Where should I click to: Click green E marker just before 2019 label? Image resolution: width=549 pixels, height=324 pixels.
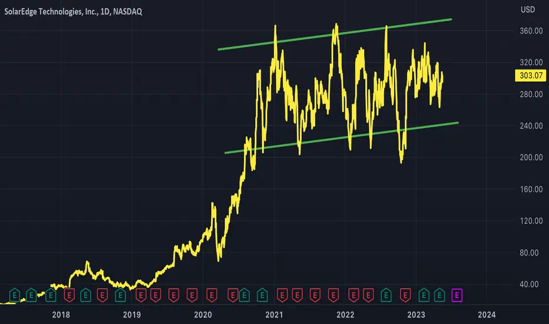point(120,295)
